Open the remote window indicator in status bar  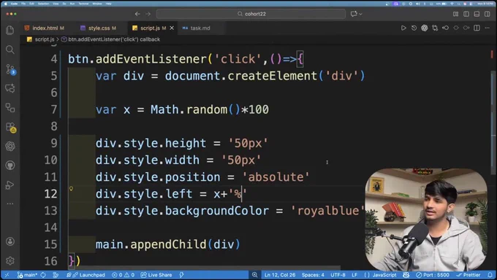coord(7,275)
